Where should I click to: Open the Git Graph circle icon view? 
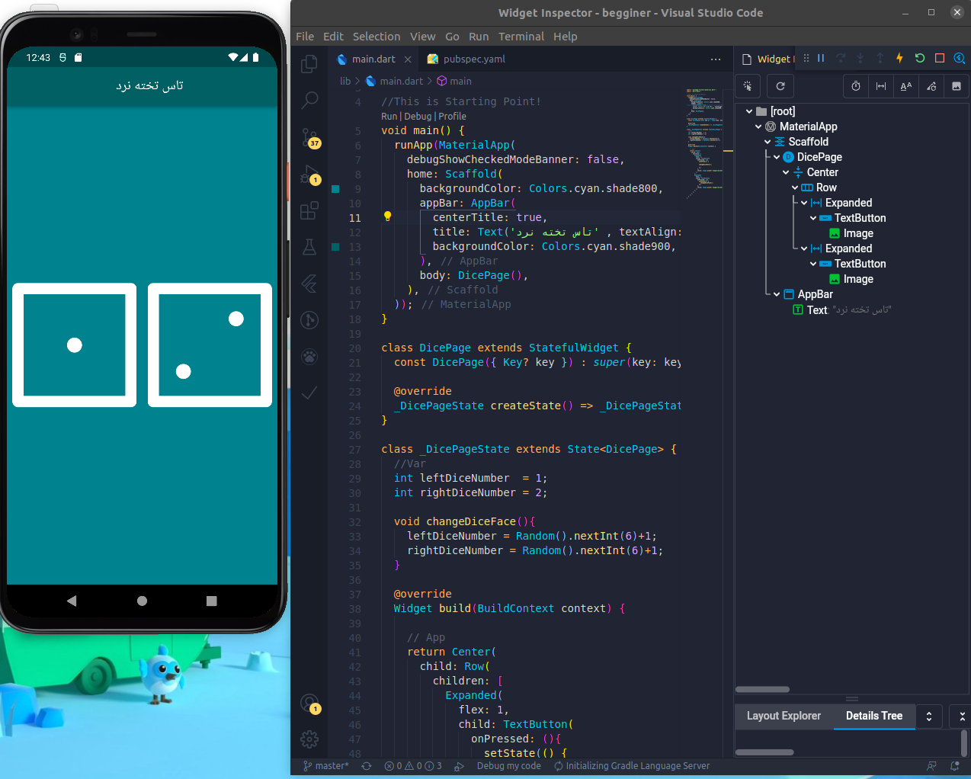point(309,320)
